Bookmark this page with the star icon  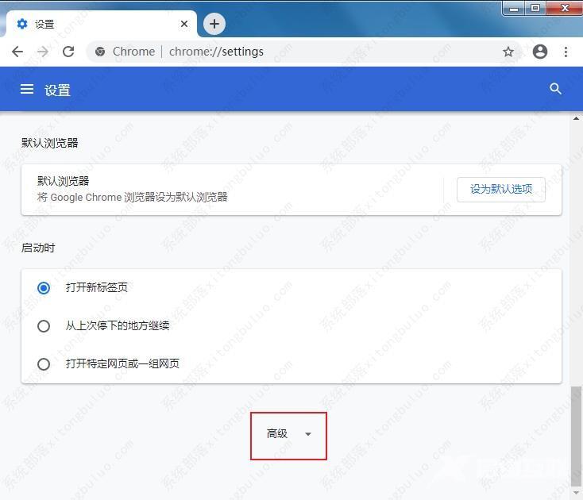[508, 52]
